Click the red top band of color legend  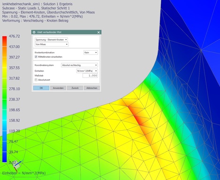5,41
